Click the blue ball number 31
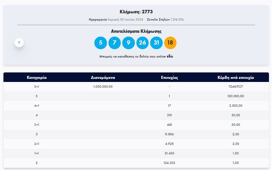 [x=157, y=43]
